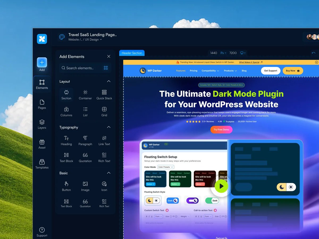Screen dimensions: 319x239
Task: Click the palette icon beside project title
Action: point(62,37)
